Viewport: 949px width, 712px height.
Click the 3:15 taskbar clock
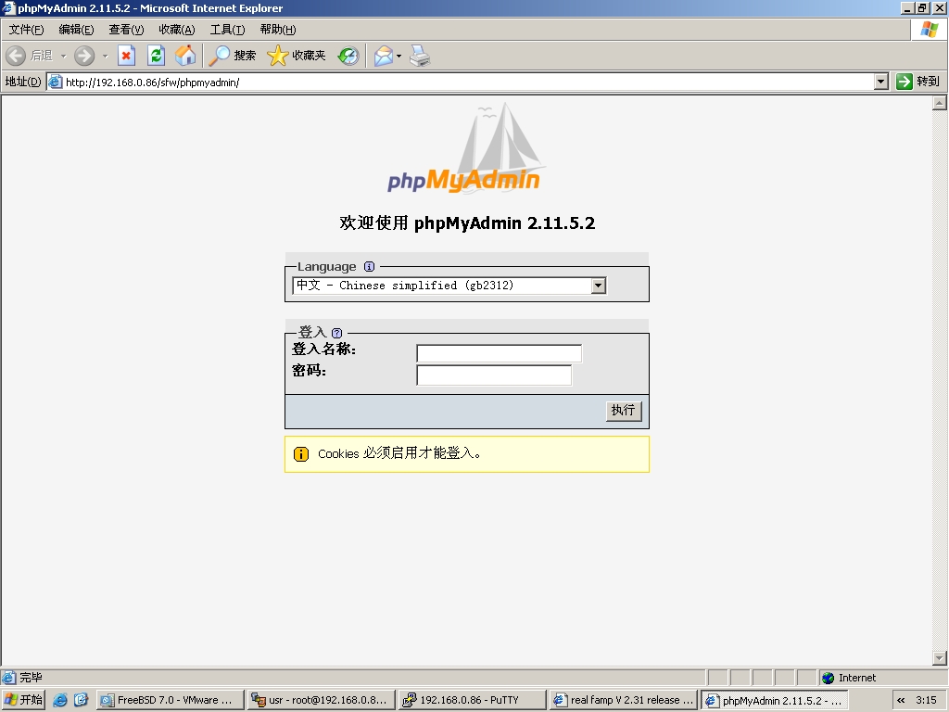pos(926,700)
